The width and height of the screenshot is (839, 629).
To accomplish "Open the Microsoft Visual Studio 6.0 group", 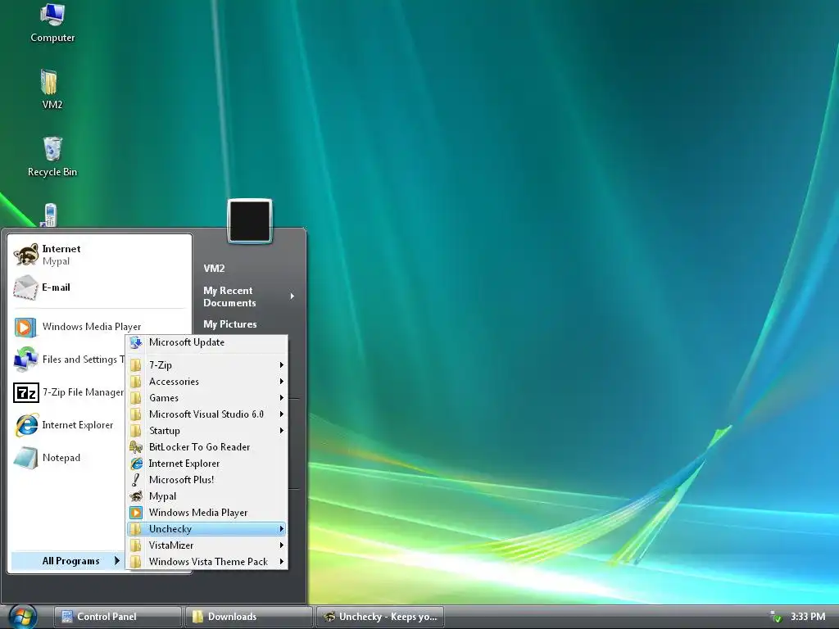I will (206, 414).
